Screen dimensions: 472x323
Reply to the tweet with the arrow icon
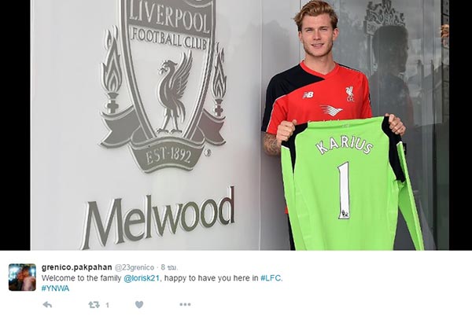47,305
